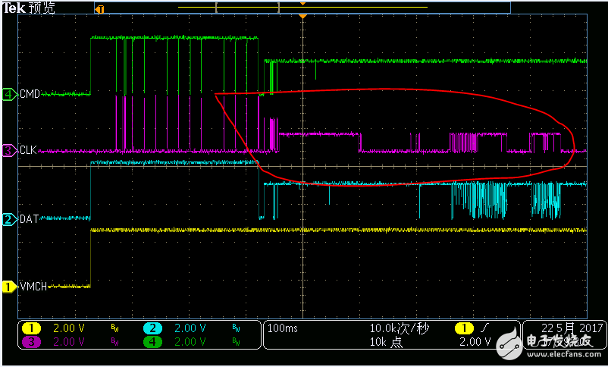
Task: Click the magenta 2.00 V channel 3 scale
Action: coord(69,342)
